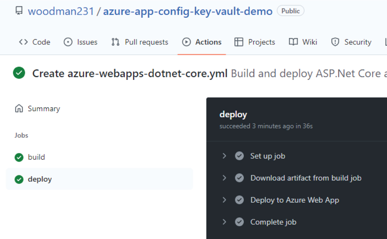Viewport: 387px width, 239px height.
Task: Click the Summary home icon
Action: point(19,109)
